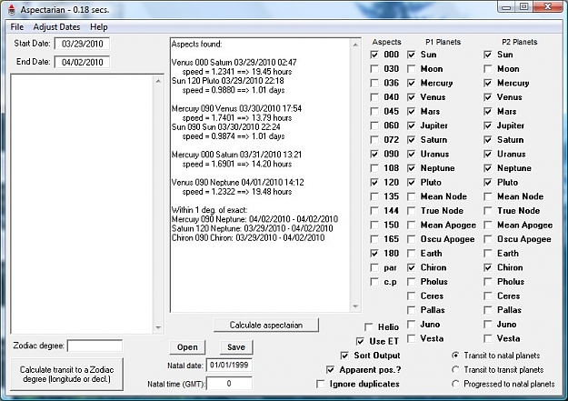Screen dimensions: 568x401
Task: Open the Help menu
Action: click(98, 27)
